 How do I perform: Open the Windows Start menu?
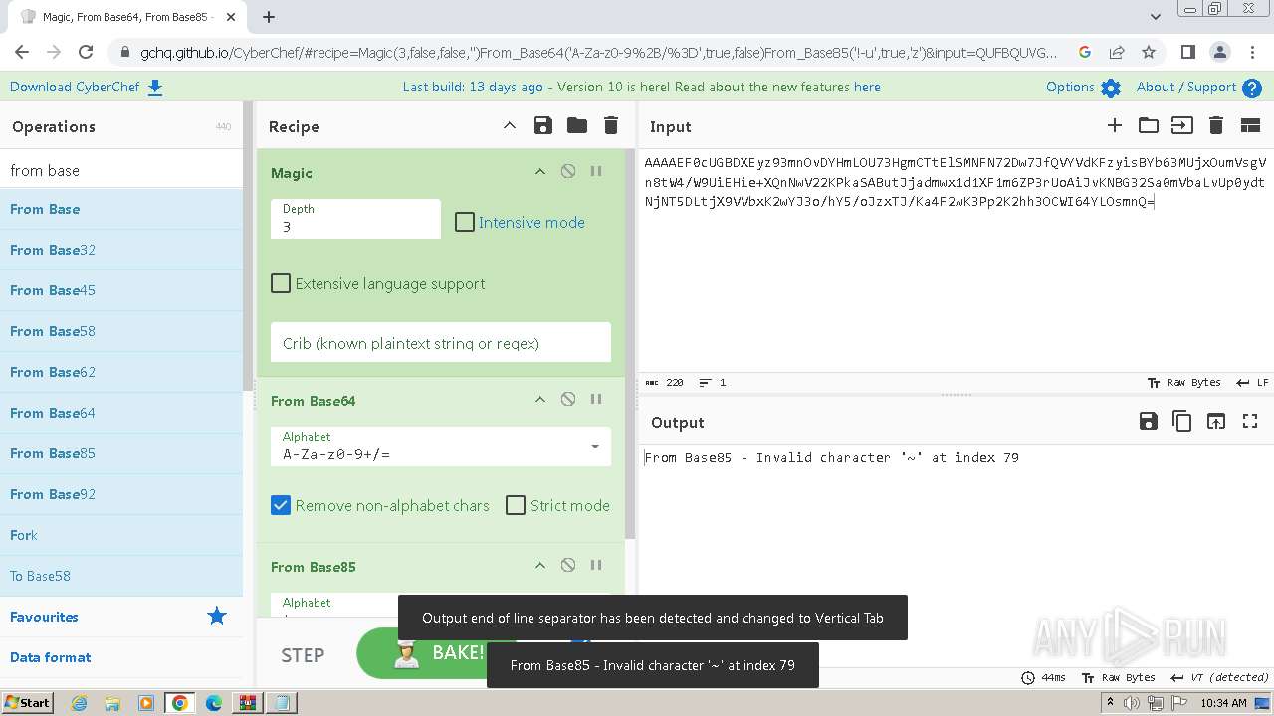27,702
